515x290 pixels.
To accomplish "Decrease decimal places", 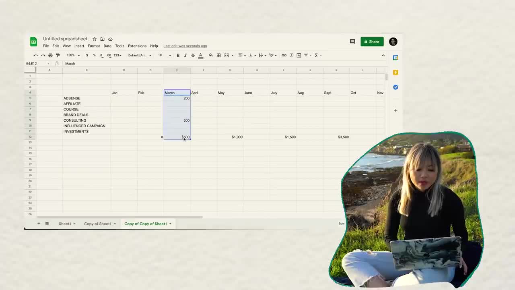I will (101, 55).
